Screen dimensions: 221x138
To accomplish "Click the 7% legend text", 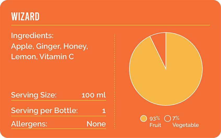I will point(176,118).
